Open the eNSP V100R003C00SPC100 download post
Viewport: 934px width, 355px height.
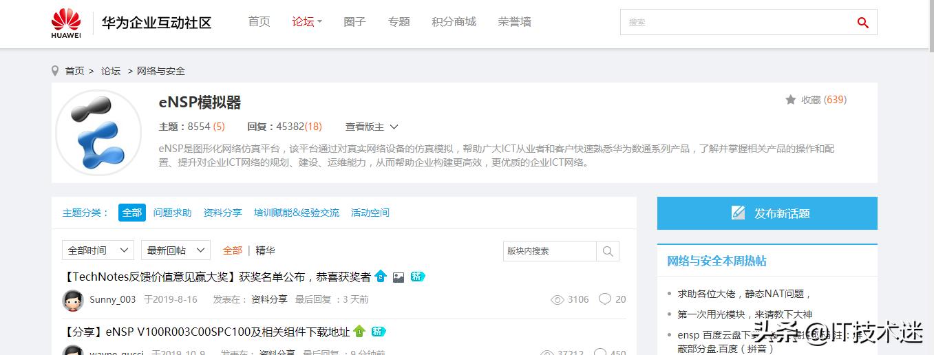(x=206, y=332)
